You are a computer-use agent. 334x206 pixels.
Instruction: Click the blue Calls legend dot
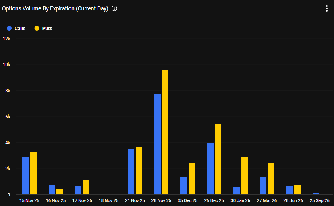click(9, 29)
